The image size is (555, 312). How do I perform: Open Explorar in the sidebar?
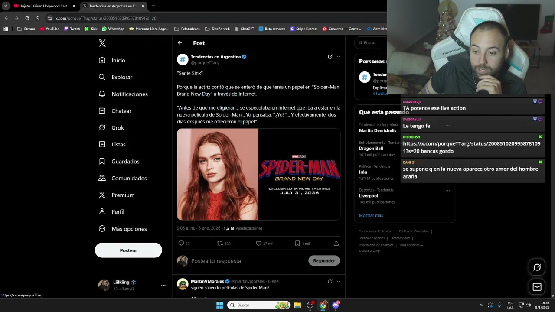(x=115, y=77)
